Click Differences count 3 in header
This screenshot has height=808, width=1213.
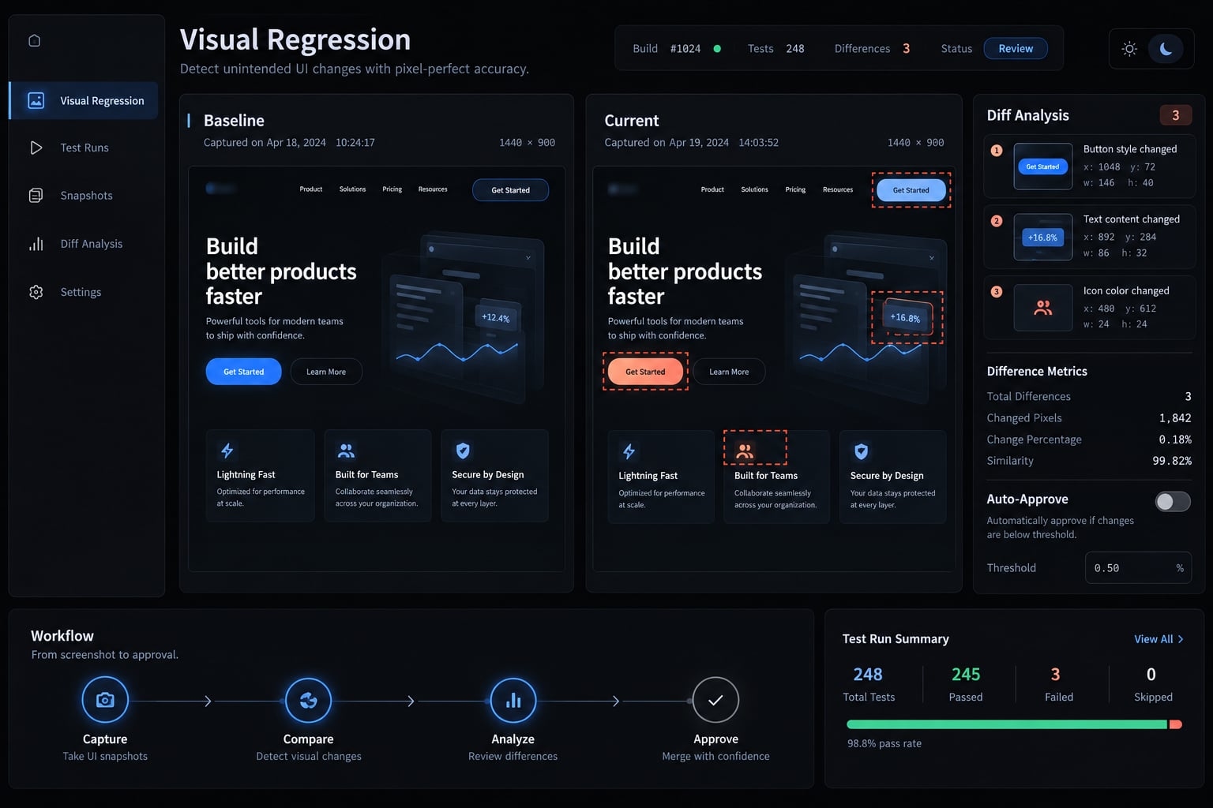pyautogui.click(x=906, y=48)
